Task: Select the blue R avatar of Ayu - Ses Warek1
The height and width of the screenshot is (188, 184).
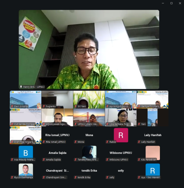Action: 152,170
